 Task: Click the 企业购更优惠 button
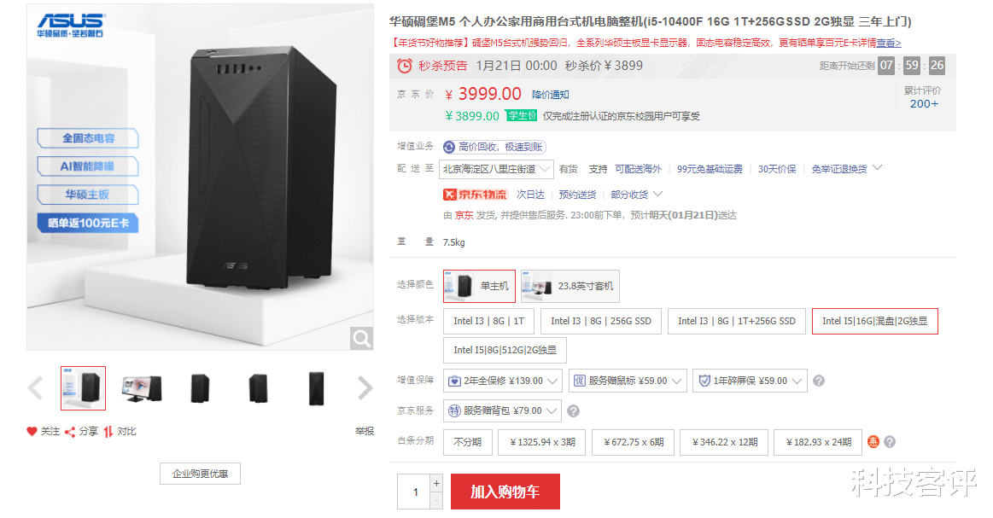[x=200, y=473]
